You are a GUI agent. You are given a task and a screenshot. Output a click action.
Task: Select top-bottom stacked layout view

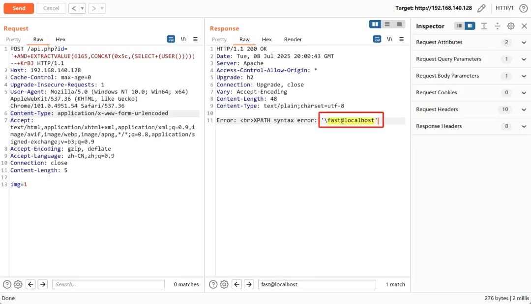[387, 25]
